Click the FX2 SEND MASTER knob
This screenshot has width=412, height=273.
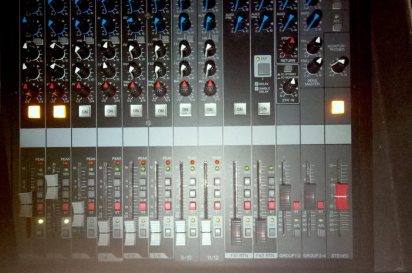[314, 66]
